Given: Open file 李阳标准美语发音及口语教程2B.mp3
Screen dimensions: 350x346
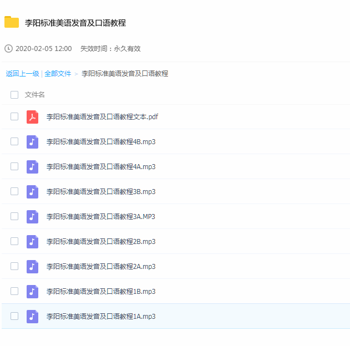Looking at the screenshot, I should coord(101,242).
